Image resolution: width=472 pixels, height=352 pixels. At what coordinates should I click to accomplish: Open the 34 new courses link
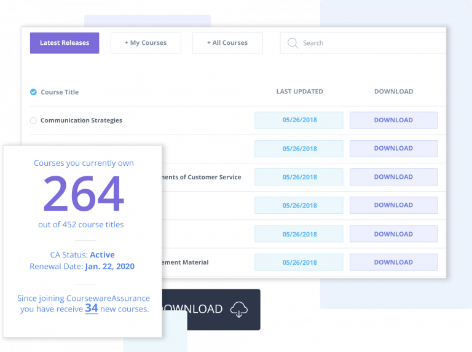pos(92,308)
